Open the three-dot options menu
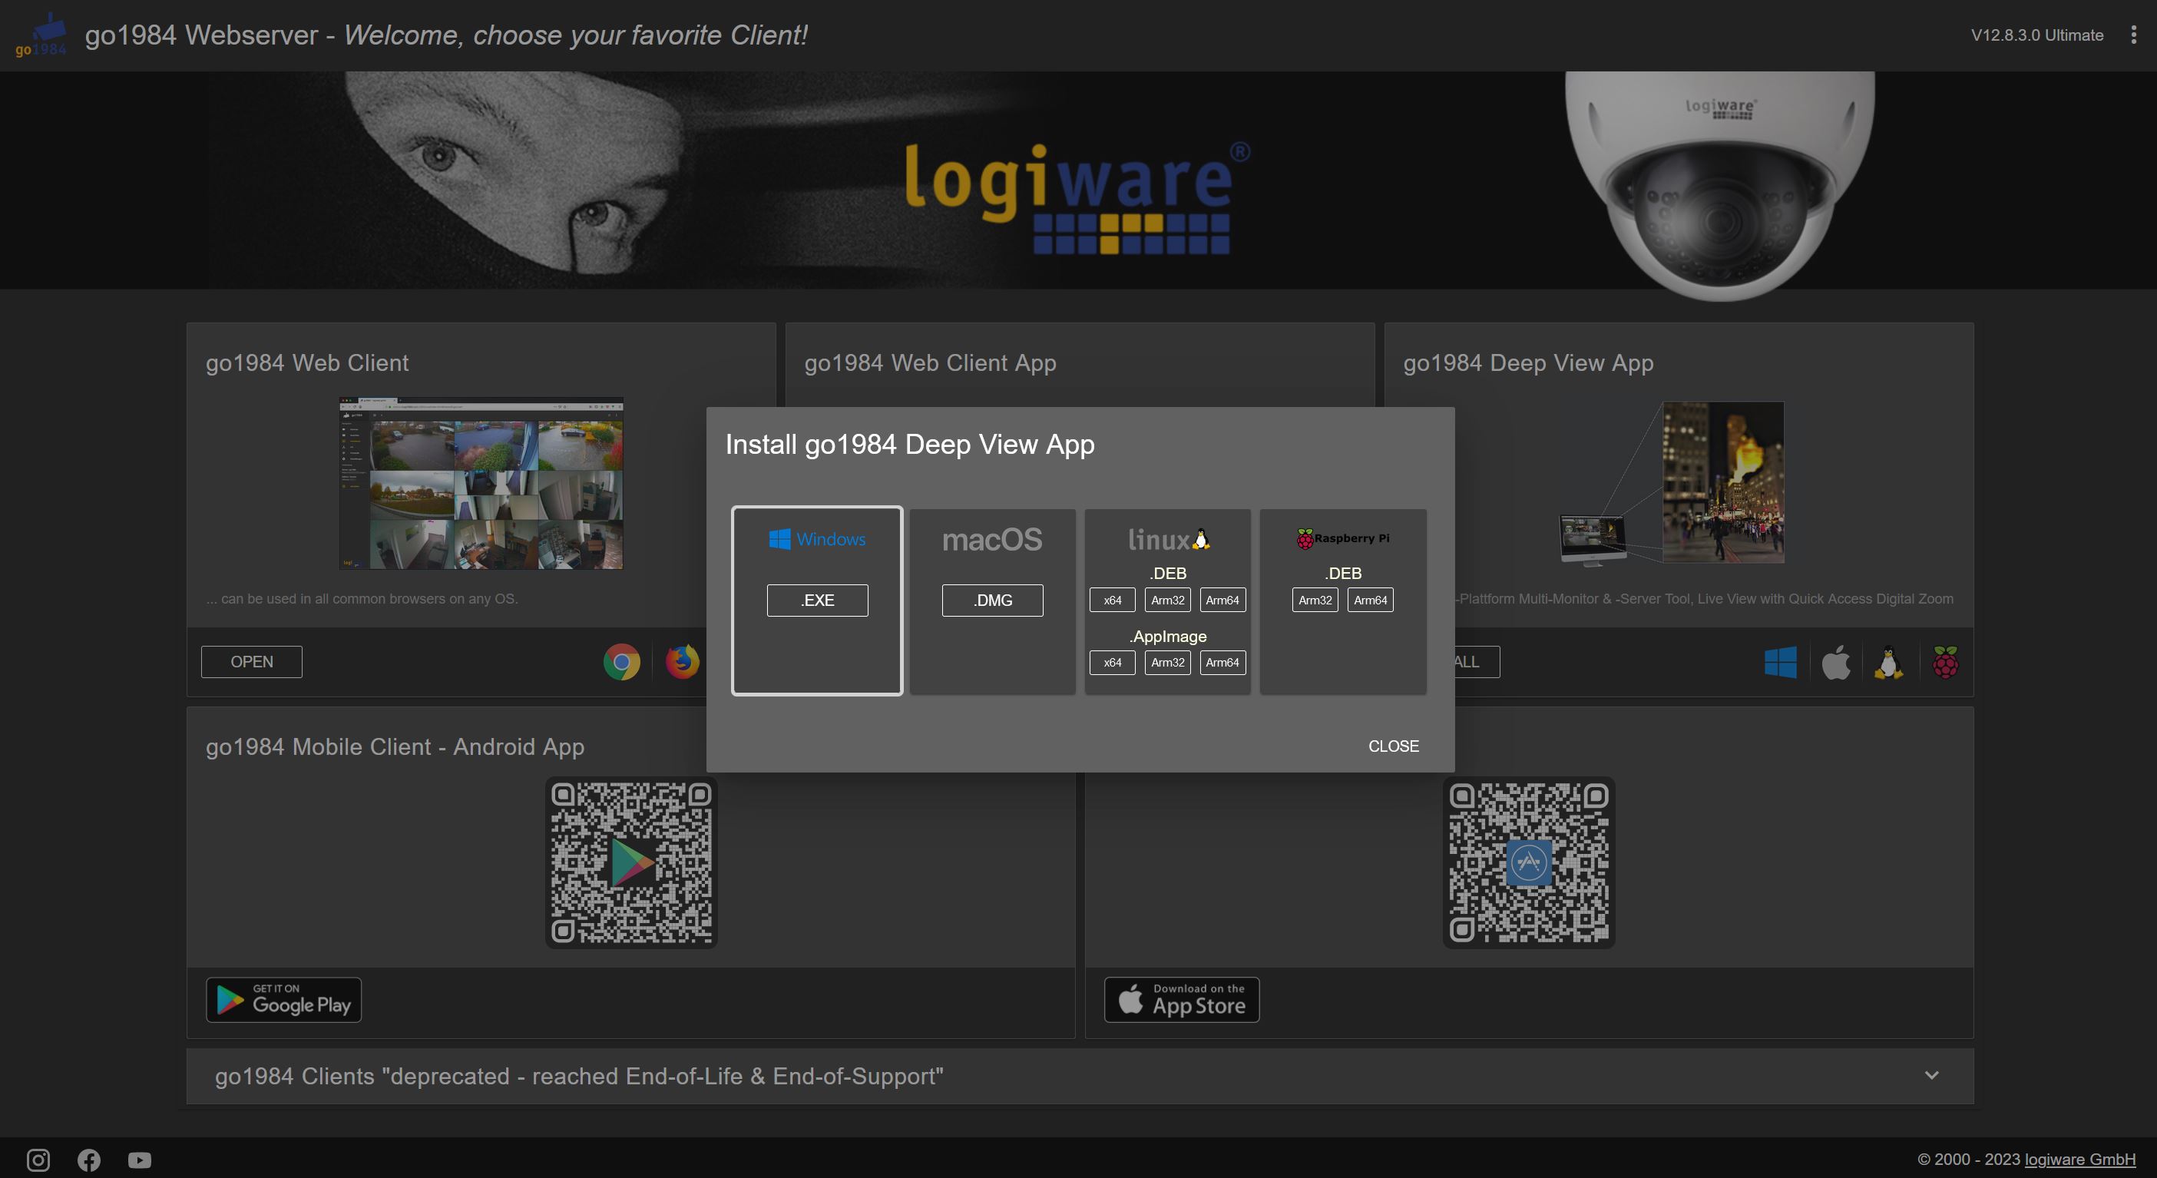Viewport: 2157px width, 1178px height. (2132, 35)
